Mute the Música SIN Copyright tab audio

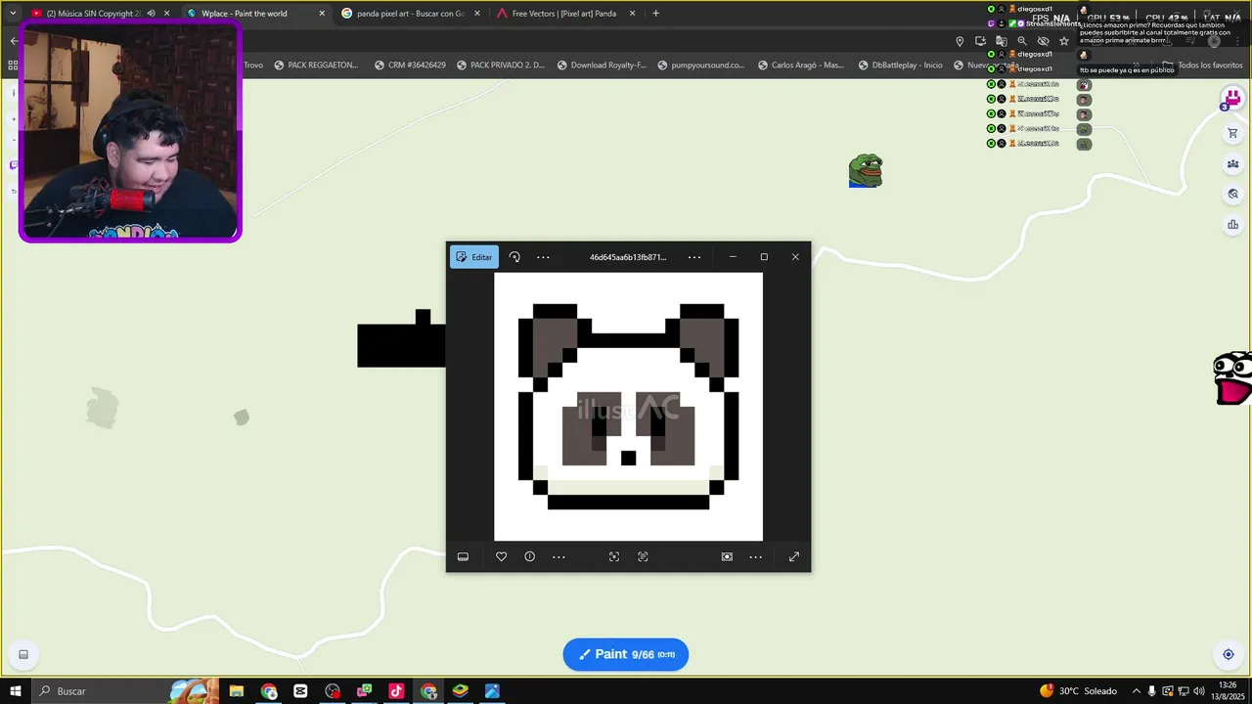coord(151,14)
